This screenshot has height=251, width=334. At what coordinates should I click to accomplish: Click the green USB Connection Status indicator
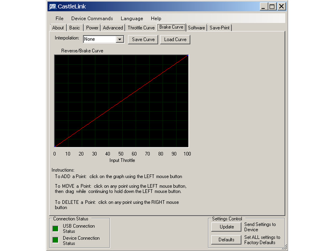tap(55, 228)
